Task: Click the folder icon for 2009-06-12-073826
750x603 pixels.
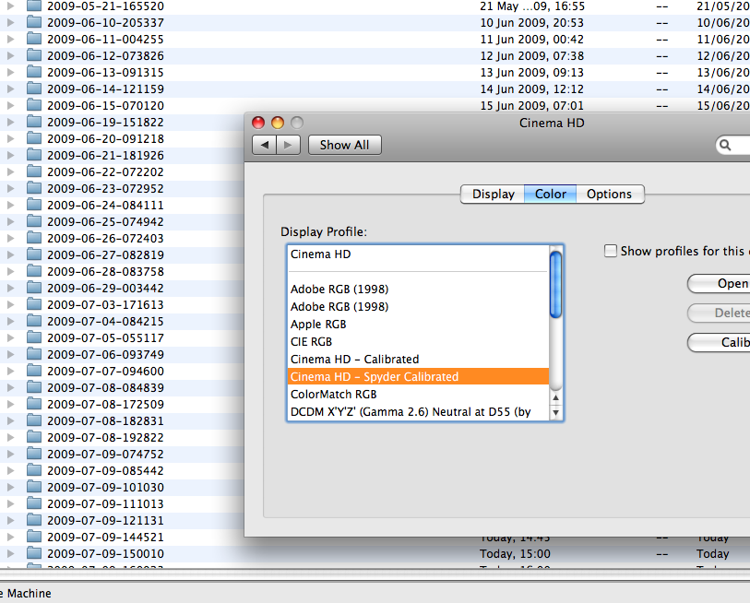Action: pyautogui.click(x=34, y=55)
